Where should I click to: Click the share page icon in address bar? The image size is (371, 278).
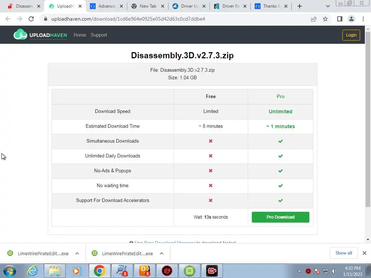pos(314,19)
